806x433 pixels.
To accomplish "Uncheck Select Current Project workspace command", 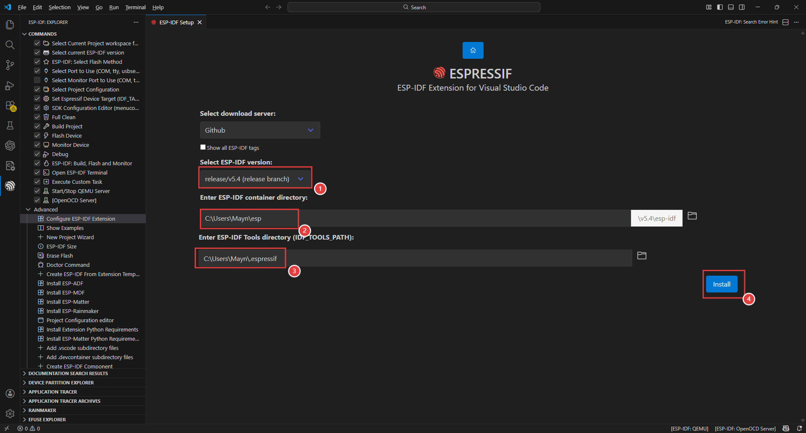I will click(x=37, y=43).
